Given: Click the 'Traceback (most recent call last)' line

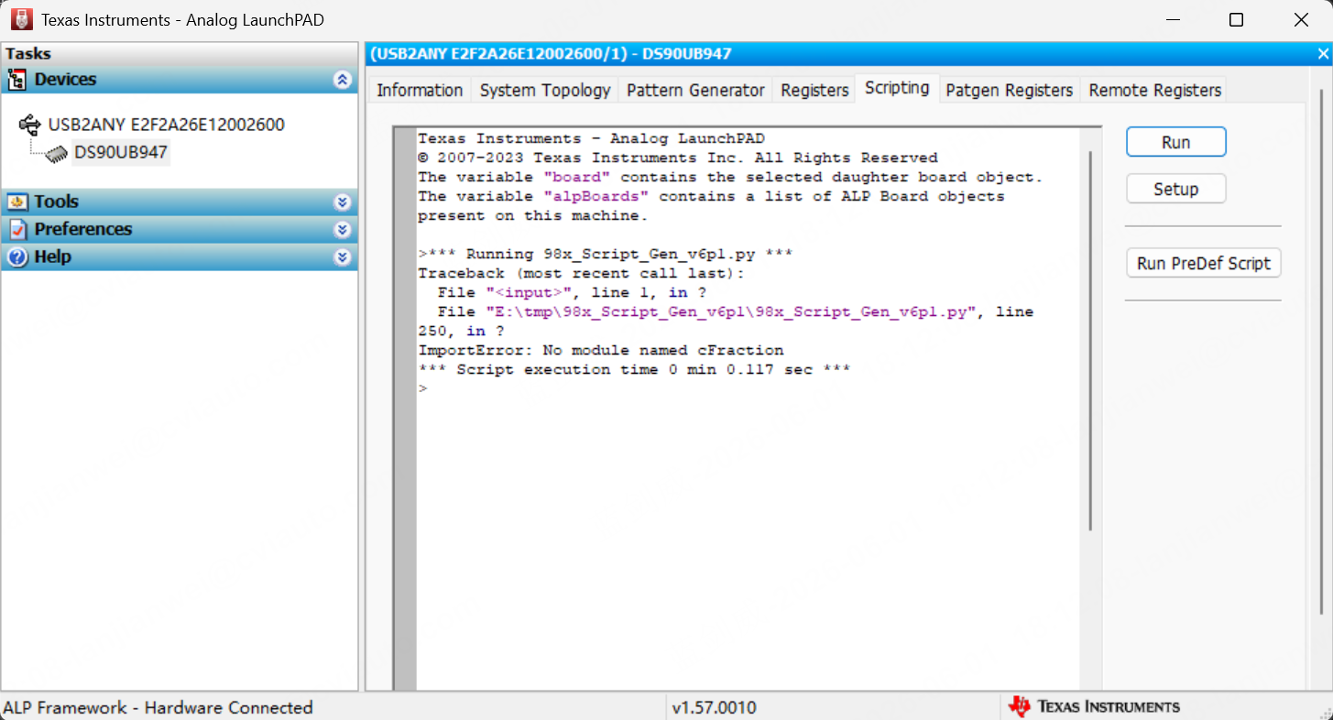Looking at the screenshot, I should pyautogui.click(x=582, y=273).
